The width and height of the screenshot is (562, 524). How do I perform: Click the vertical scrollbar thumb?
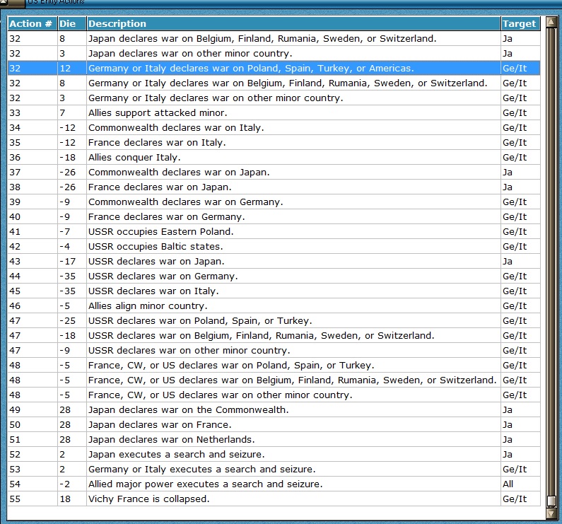(x=551, y=501)
